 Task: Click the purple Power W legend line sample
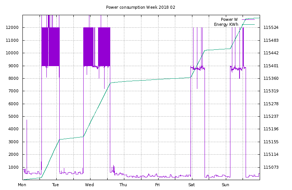coord(248,19)
